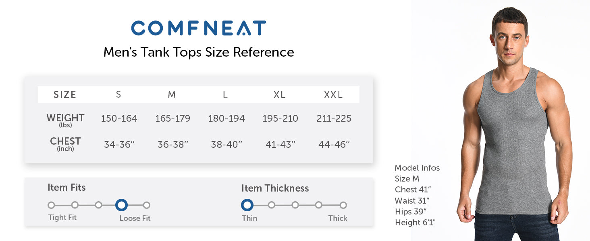Select the 36-38″ chest measurement cell
The image size is (590, 241).
click(173, 145)
